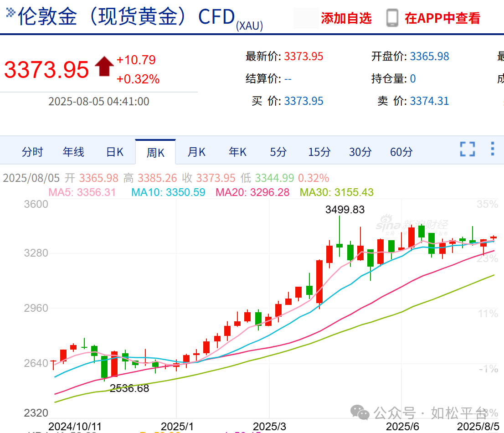This screenshot has height=433, width=504.
Task: Show the 5分 chart
Action: (x=278, y=152)
